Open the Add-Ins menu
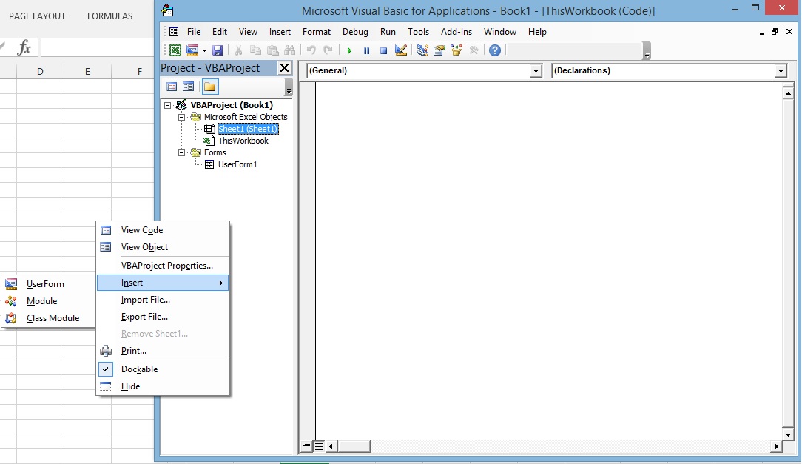This screenshot has height=464, width=802. pos(456,32)
